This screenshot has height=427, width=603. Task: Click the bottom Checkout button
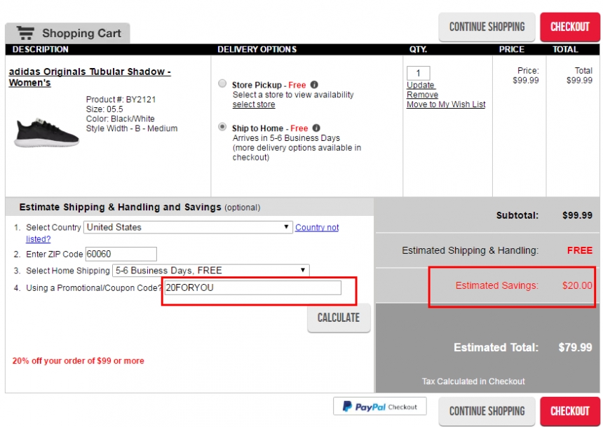click(570, 412)
